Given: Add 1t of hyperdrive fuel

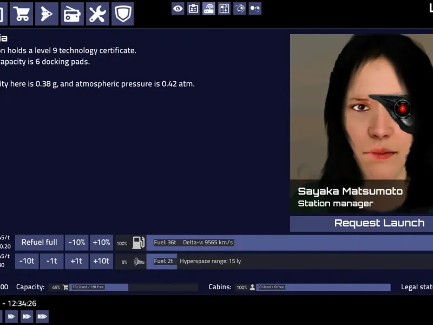Looking at the screenshot, I should tap(76, 261).
